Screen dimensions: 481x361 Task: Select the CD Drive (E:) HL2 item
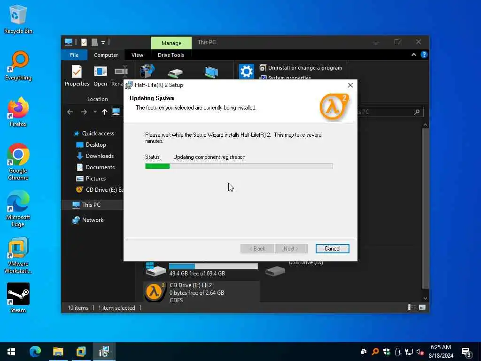point(202,292)
